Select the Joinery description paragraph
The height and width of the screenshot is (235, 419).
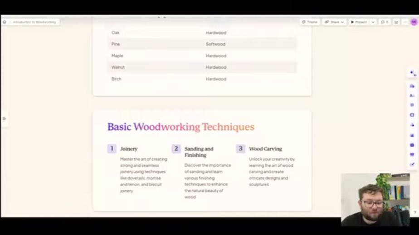click(143, 175)
